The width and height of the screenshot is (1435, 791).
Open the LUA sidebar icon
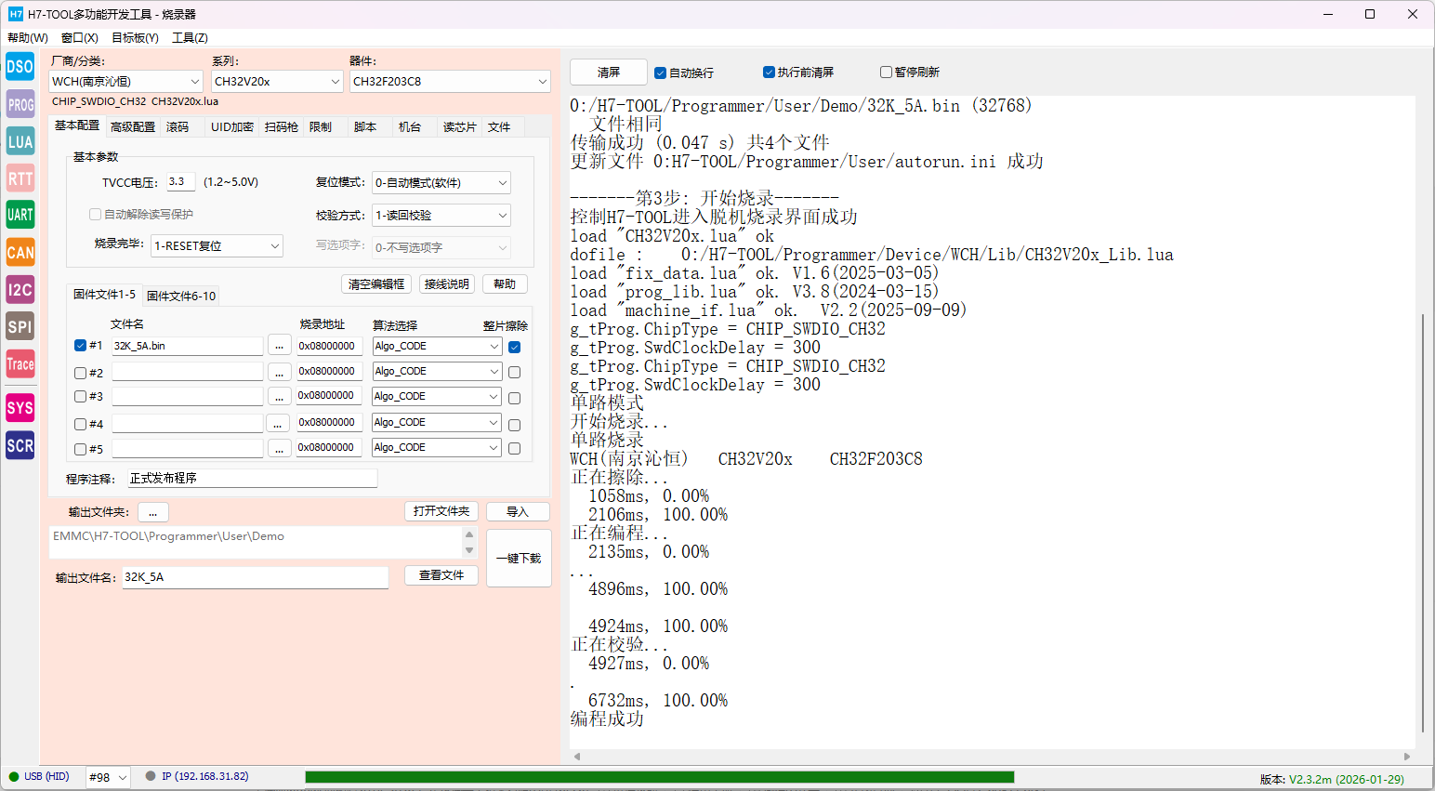click(20, 141)
